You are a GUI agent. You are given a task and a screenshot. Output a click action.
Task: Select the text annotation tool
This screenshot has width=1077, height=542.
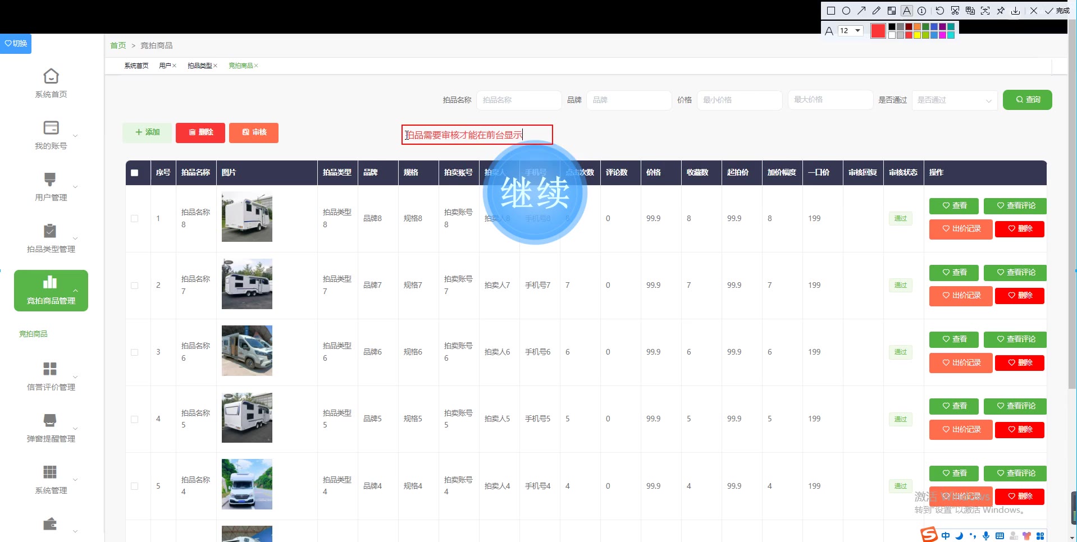point(907,11)
